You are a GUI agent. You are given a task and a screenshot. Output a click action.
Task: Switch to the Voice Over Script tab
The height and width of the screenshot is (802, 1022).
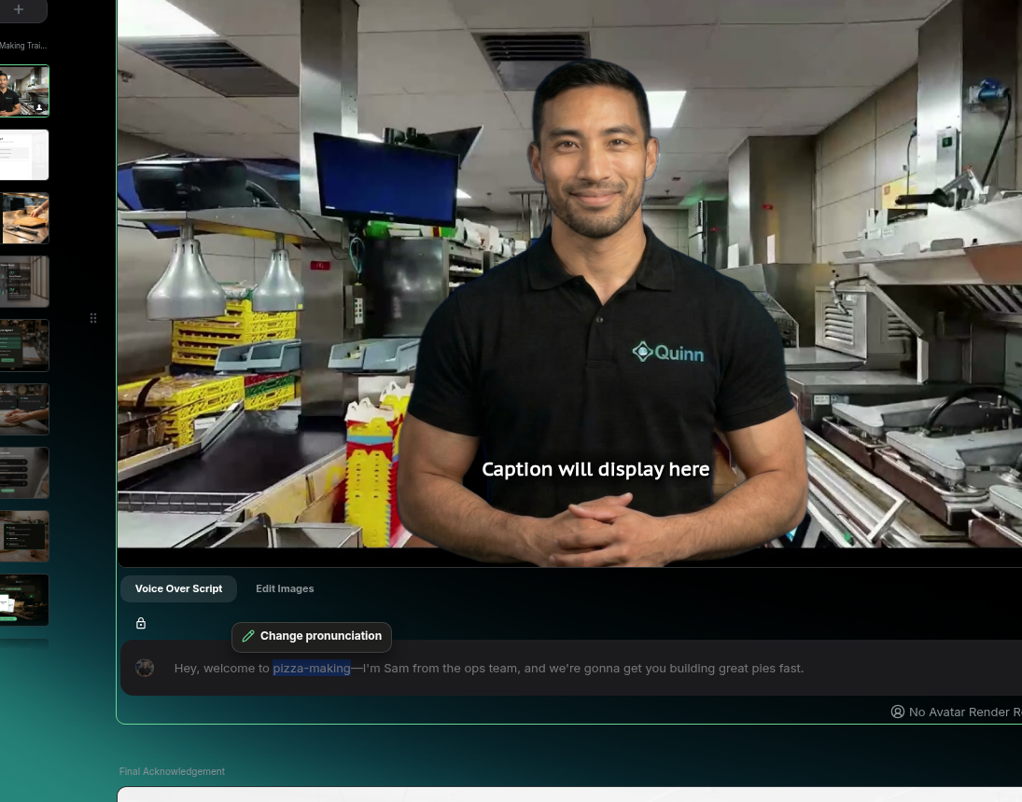point(178,589)
